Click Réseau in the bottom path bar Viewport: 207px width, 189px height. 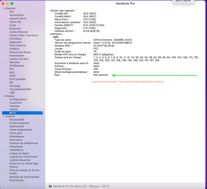(94, 186)
